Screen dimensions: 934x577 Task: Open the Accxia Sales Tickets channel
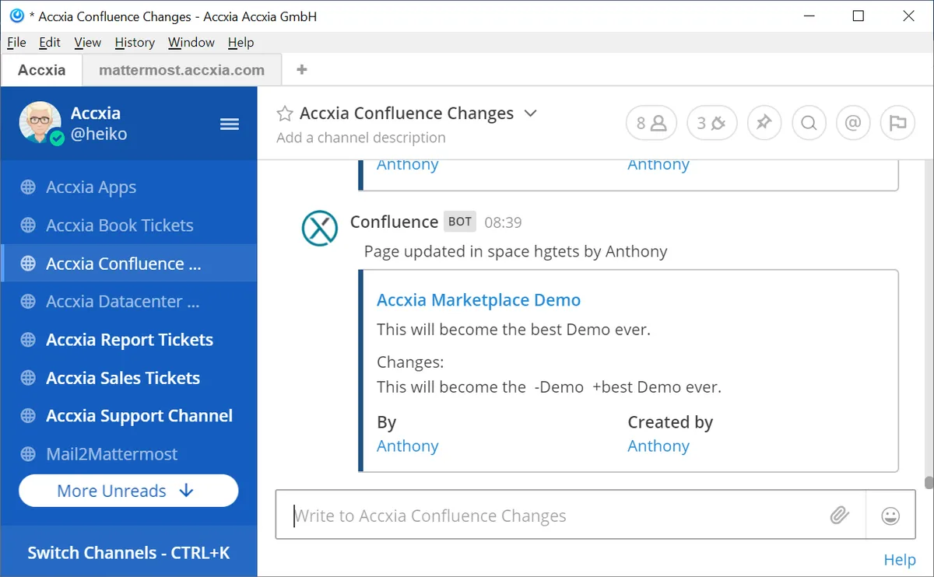(x=128, y=378)
